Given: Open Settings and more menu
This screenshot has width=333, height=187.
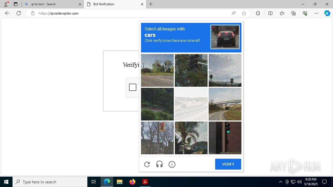Looking at the screenshot, I should tap(316, 13).
